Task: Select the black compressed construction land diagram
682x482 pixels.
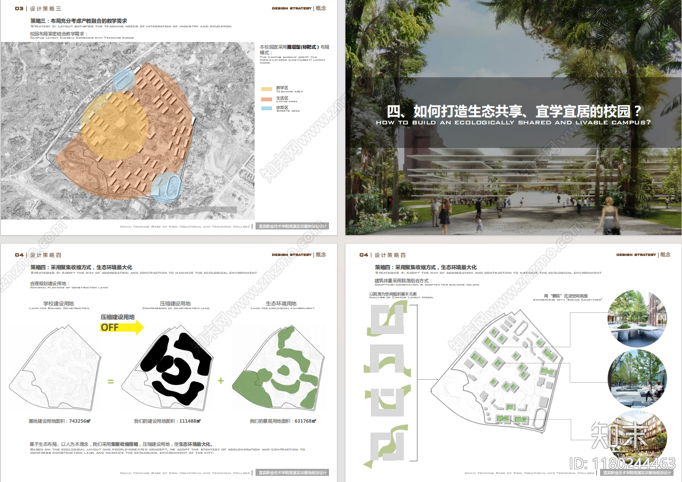Action: [167, 368]
